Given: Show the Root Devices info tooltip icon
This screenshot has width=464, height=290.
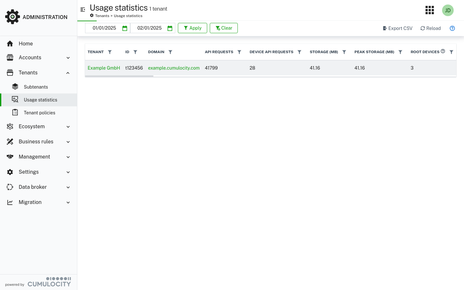Looking at the screenshot, I should pos(443,51).
